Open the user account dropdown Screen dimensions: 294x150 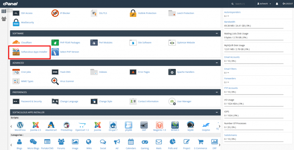[x=264, y=4]
